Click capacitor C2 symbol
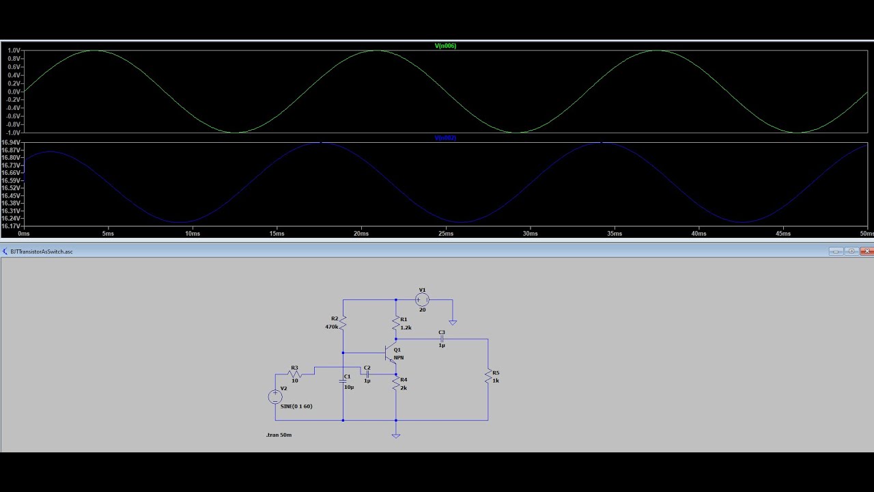This screenshot has height=492, width=874. pyautogui.click(x=367, y=374)
